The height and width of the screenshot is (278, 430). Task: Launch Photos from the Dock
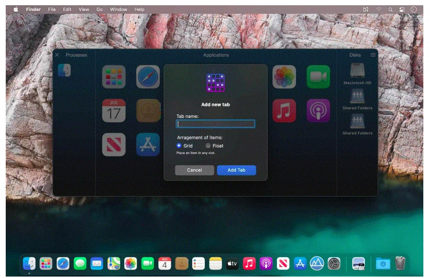point(131,264)
